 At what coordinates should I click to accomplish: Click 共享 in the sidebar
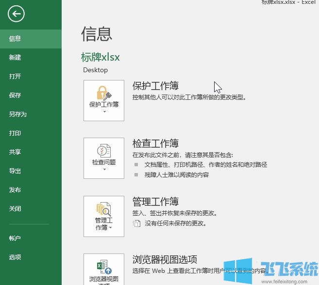coord(15,152)
